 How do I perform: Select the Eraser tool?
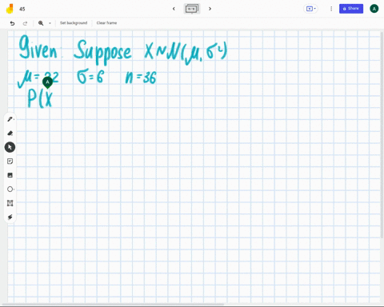pyautogui.click(x=10, y=133)
